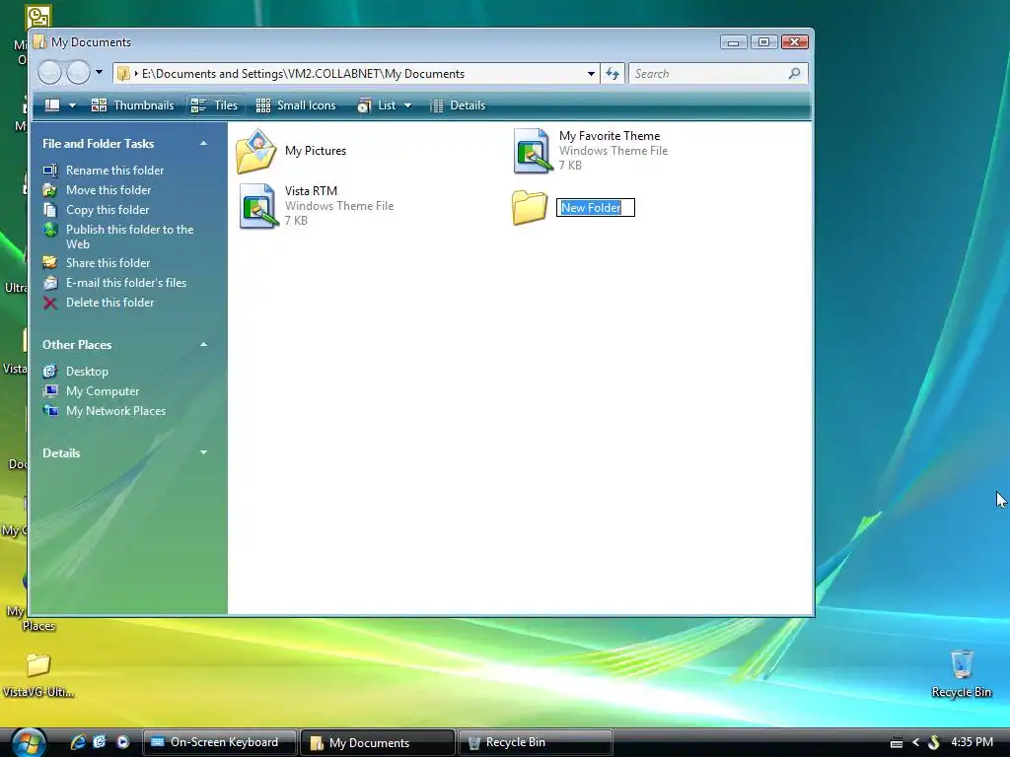The width and height of the screenshot is (1010, 757).
Task: Click the Publish to Web globe icon
Action: click(49, 230)
